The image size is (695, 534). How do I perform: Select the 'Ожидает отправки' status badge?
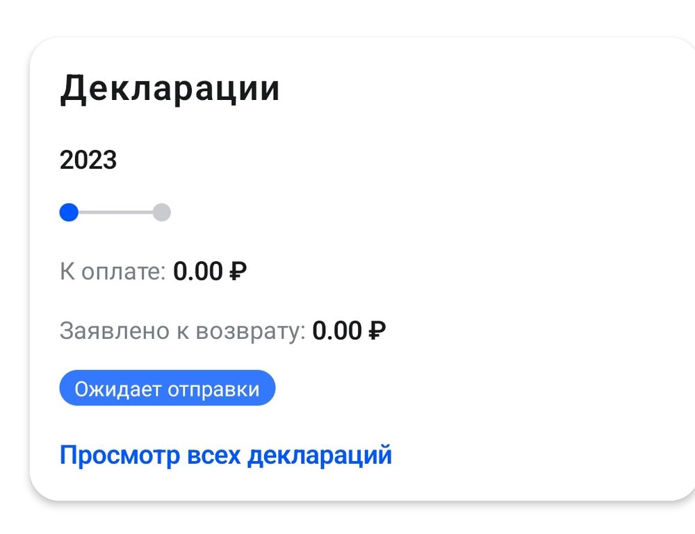(167, 388)
